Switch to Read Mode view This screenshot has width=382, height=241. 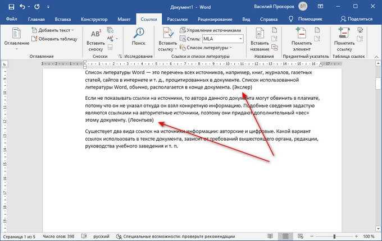270,236
